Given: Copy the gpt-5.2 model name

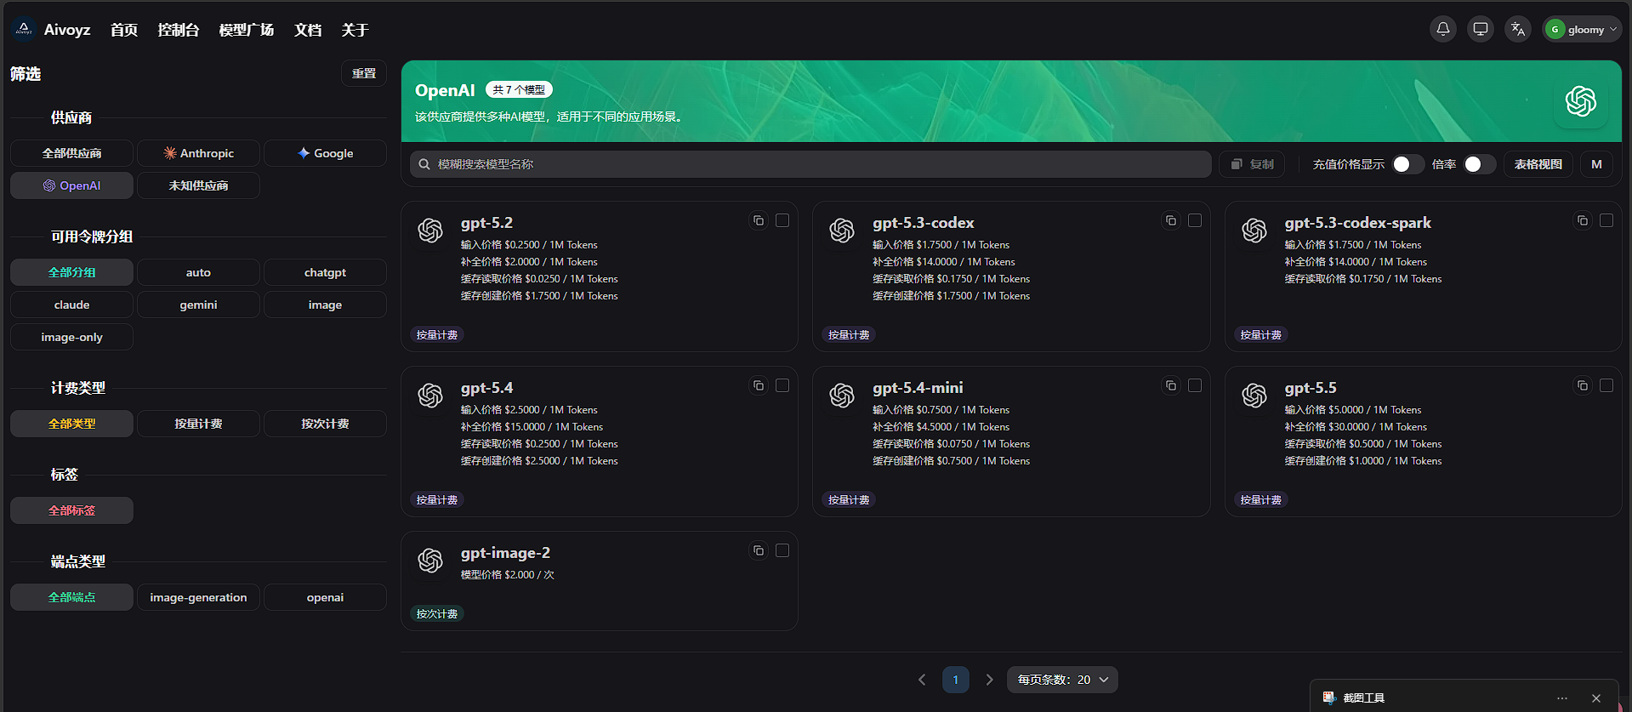Looking at the screenshot, I should 759,220.
